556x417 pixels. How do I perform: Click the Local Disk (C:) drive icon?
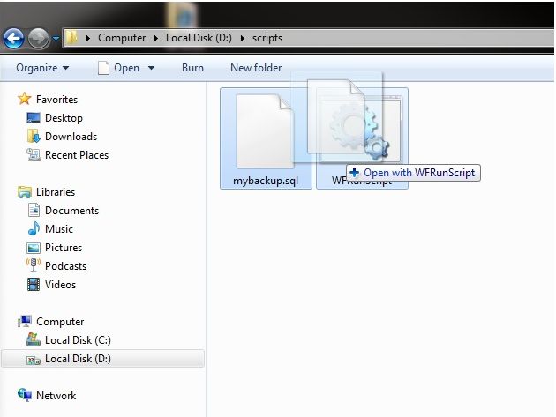coord(34,339)
